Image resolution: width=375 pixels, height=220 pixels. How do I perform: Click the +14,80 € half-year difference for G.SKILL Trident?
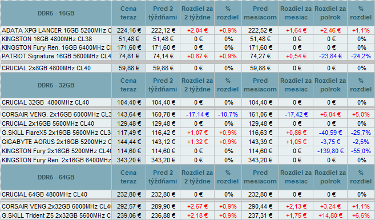point(330,215)
